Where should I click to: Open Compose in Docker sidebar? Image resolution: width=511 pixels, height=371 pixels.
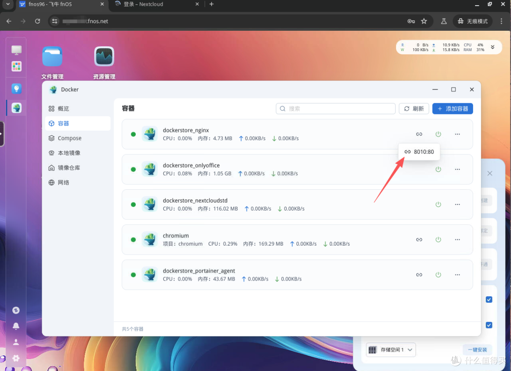click(78, 138)
